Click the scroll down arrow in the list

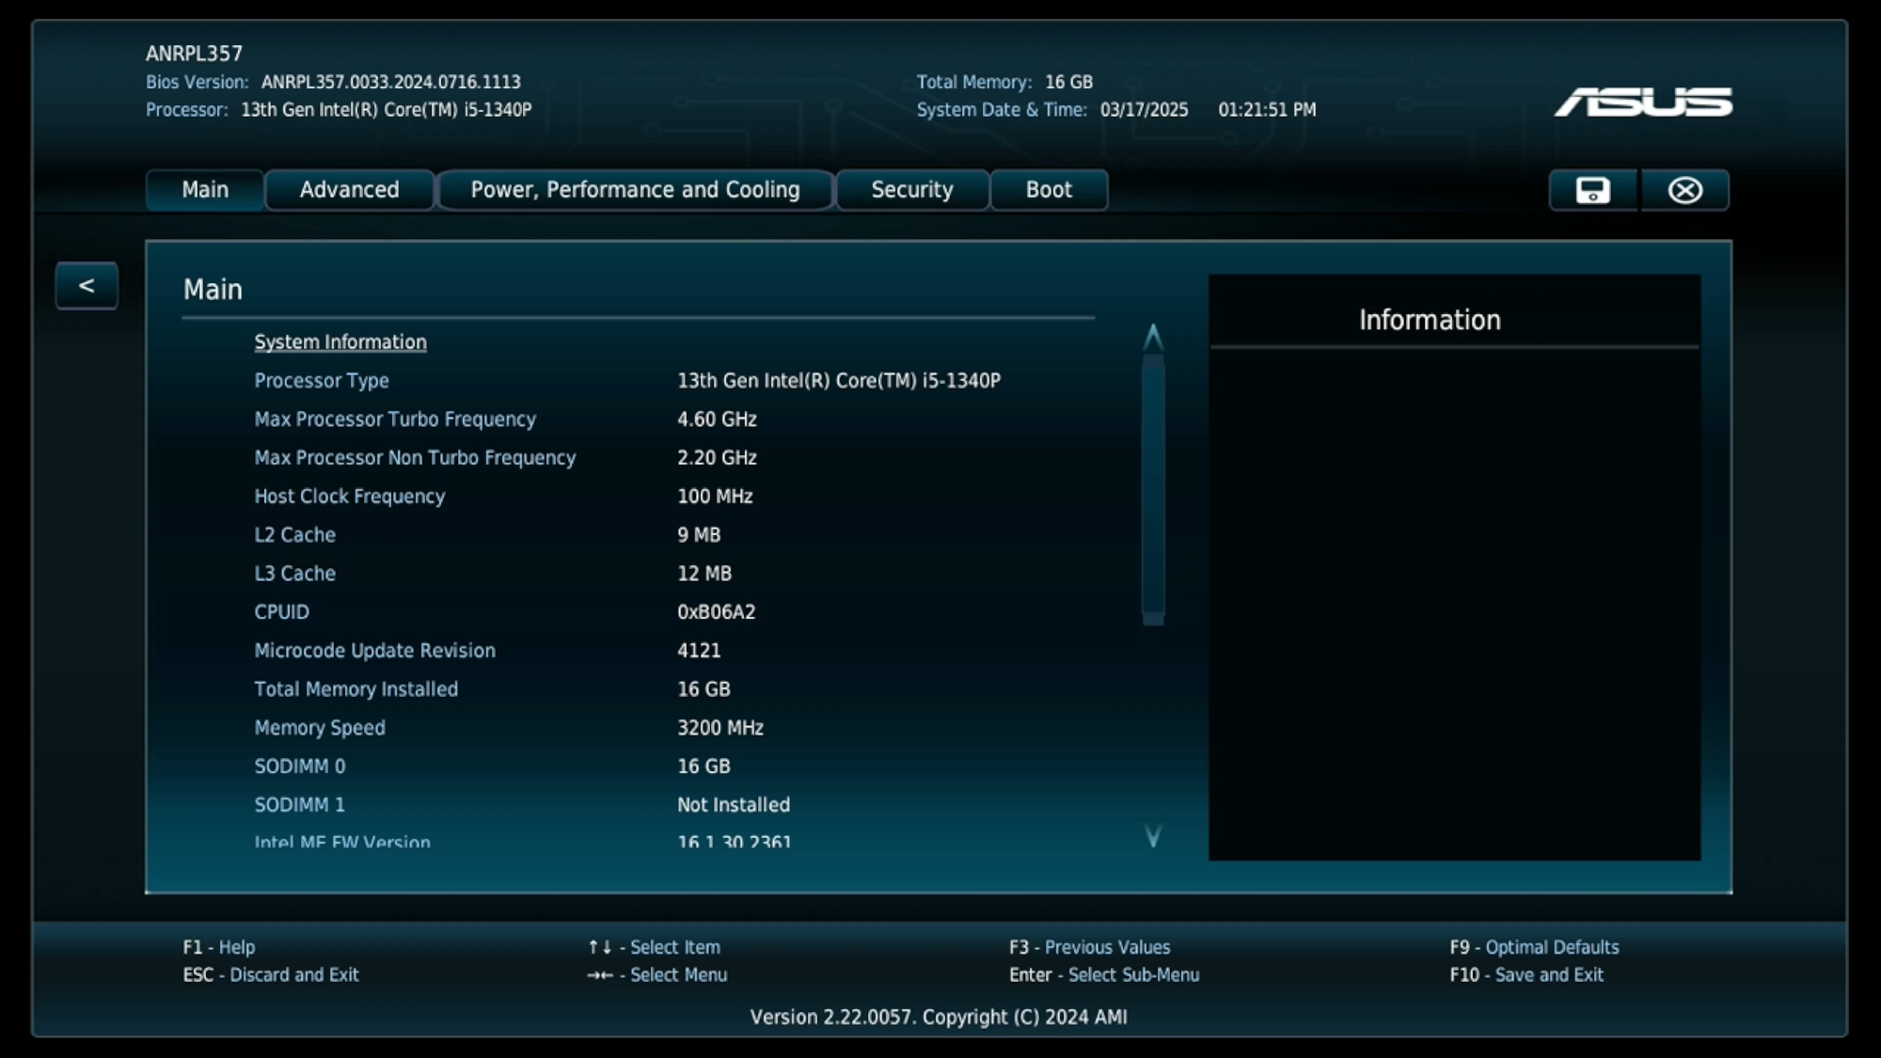point(1153,835)
